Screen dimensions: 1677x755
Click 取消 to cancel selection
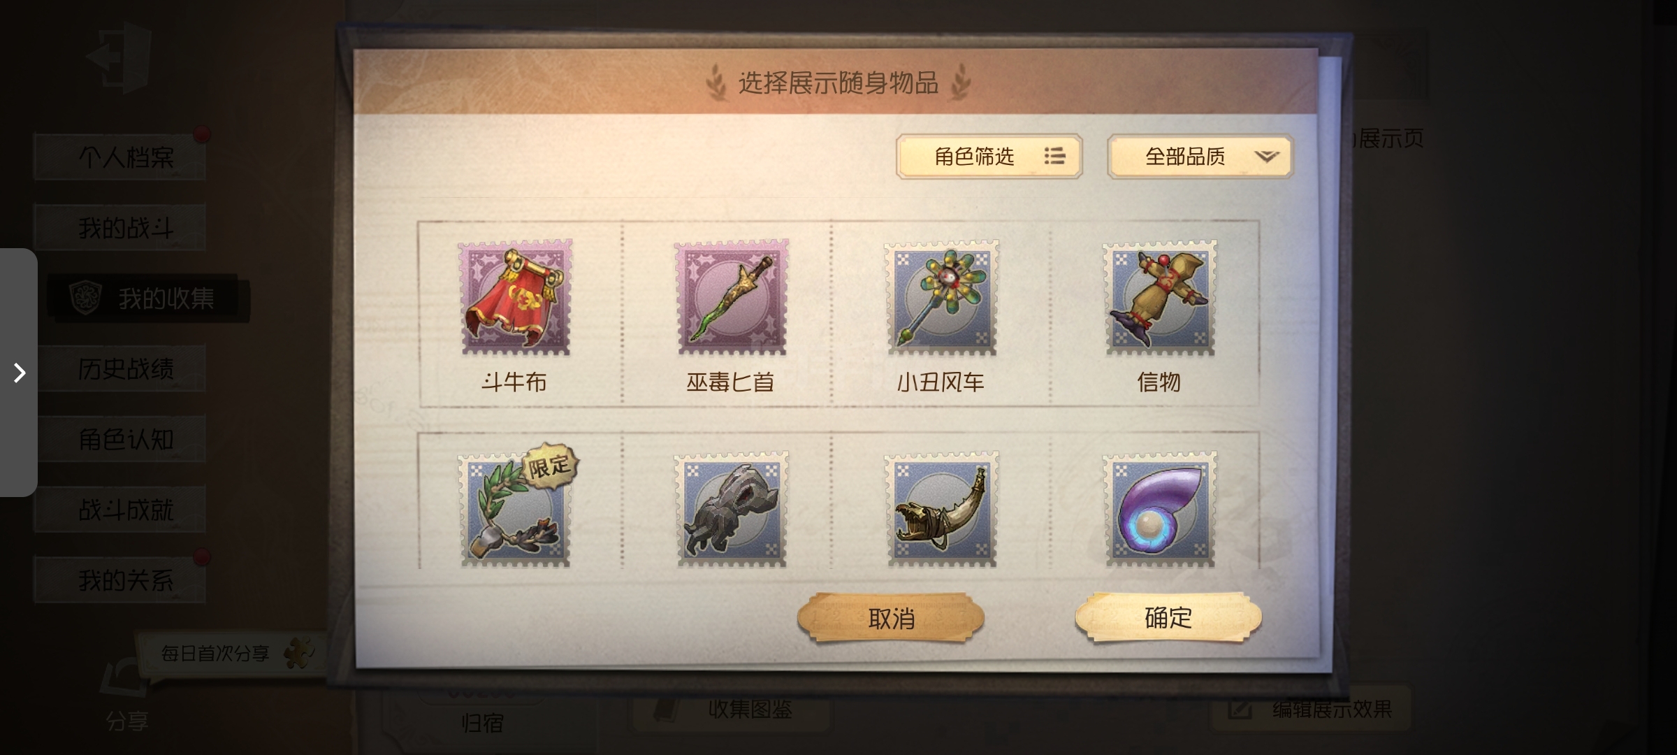pos(891,618)
